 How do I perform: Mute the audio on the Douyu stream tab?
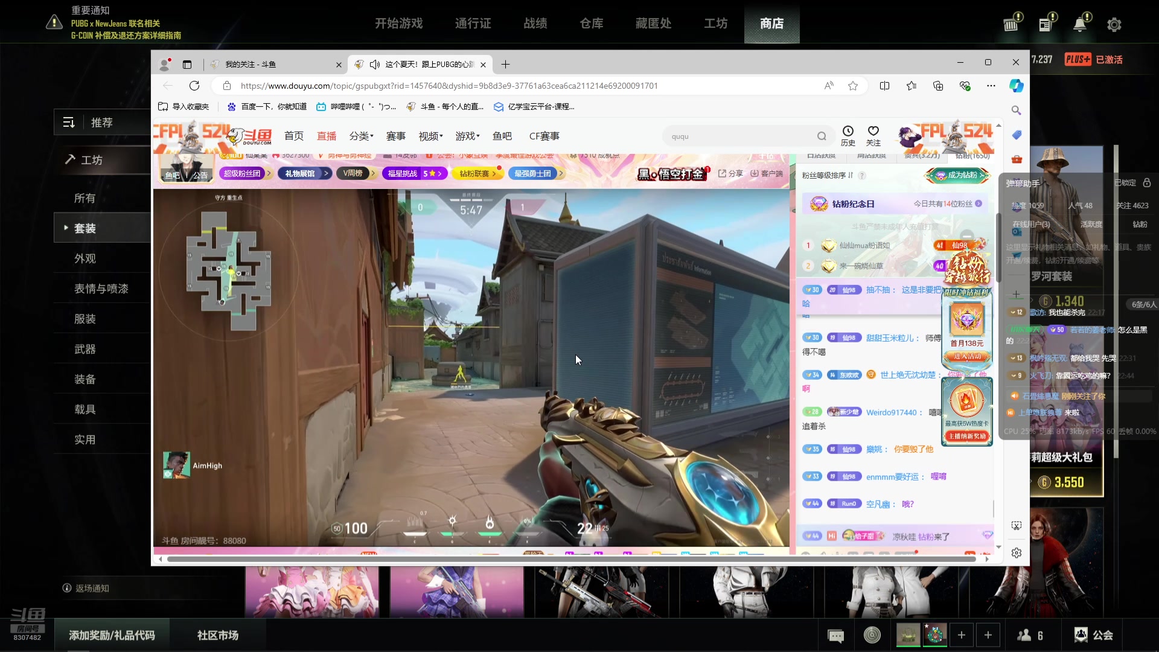pos(375,65)
